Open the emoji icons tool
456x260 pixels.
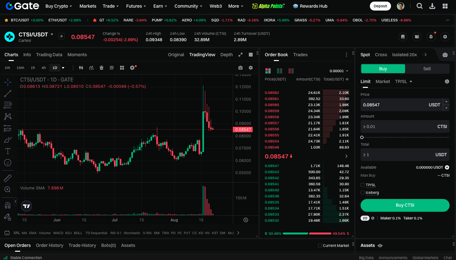[x=8, y=163]
